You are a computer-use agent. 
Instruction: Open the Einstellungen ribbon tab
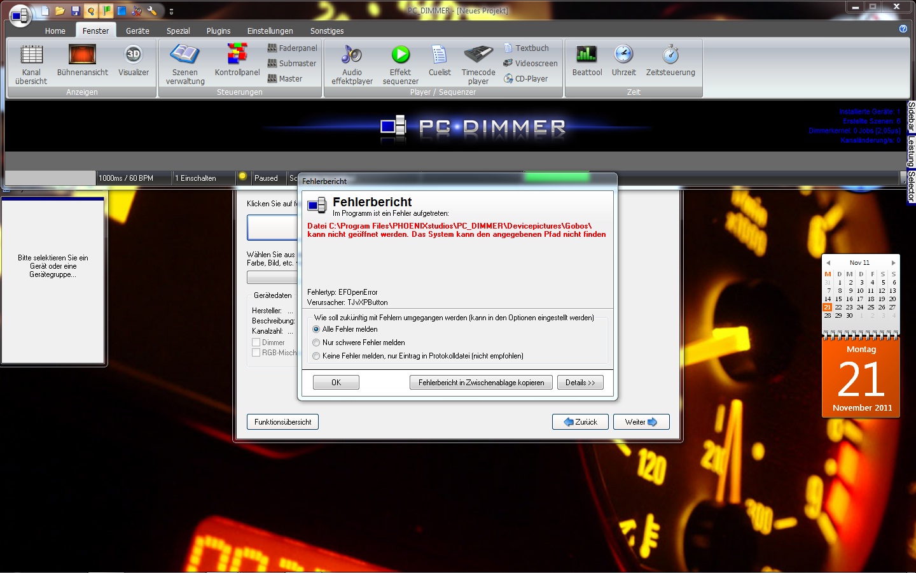[270, 30]
